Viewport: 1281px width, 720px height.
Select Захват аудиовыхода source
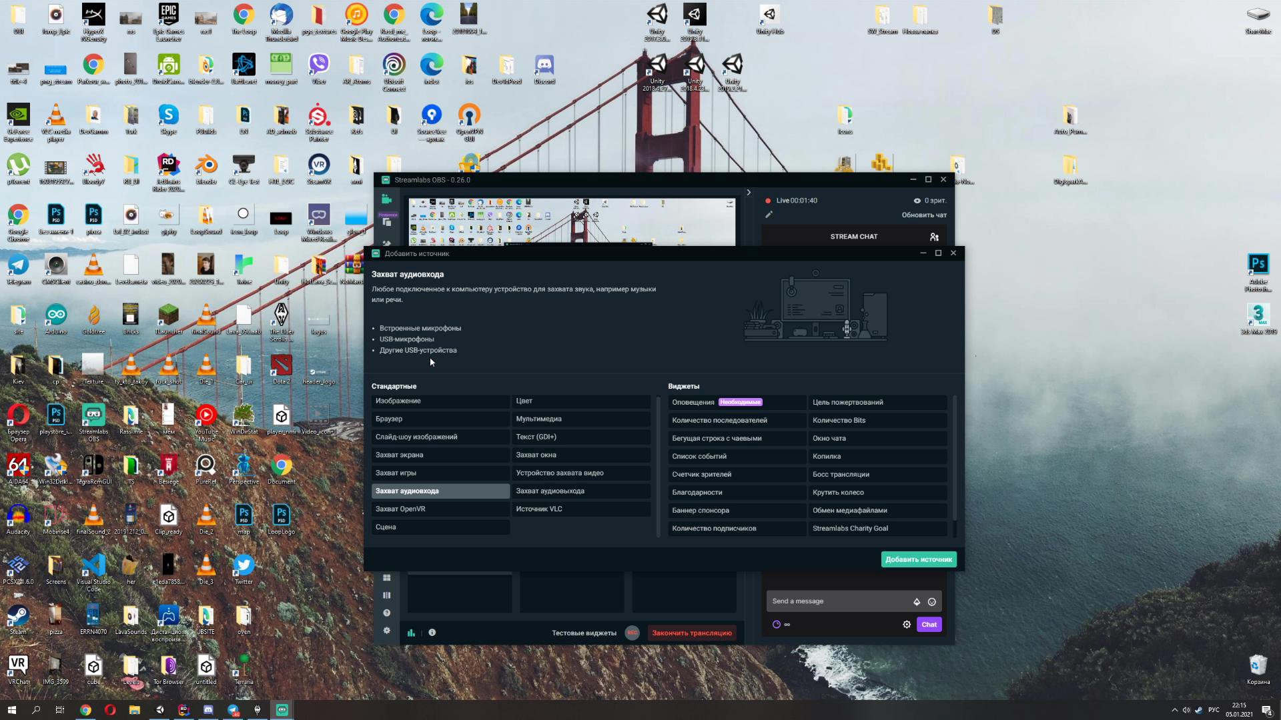coord(581,491)
